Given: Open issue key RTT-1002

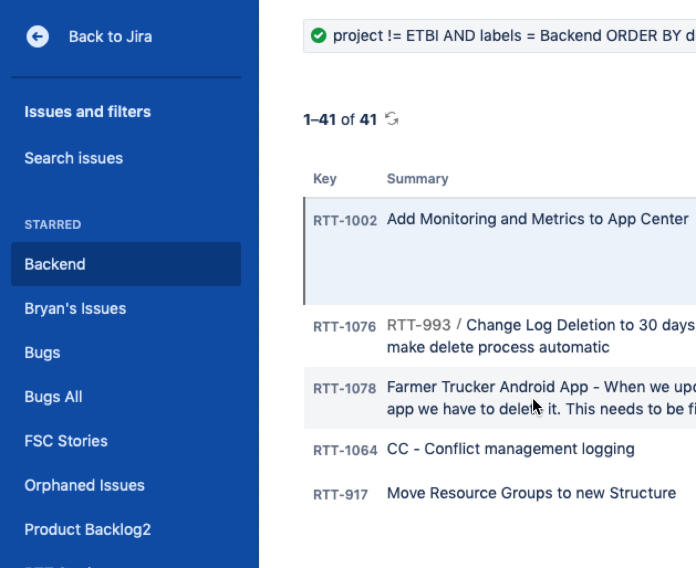Looking at the screenshot, I should [345, 220].
